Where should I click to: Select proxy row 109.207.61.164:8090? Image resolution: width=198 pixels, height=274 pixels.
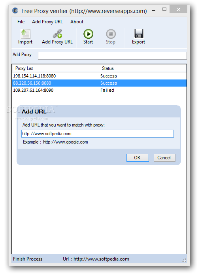[99, 90]
